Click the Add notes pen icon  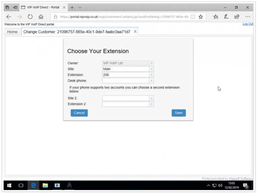click(226, 17)
